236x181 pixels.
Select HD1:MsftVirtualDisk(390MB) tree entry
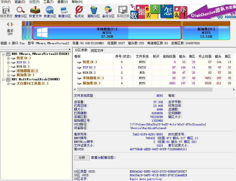click(x=36, y=79)
